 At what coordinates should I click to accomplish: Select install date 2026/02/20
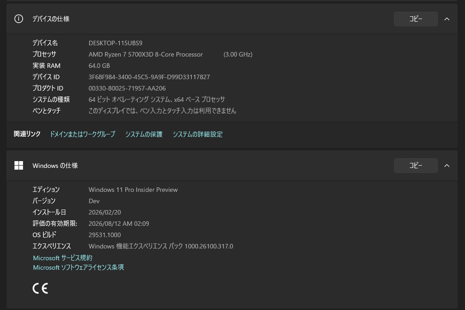[104, 212]
